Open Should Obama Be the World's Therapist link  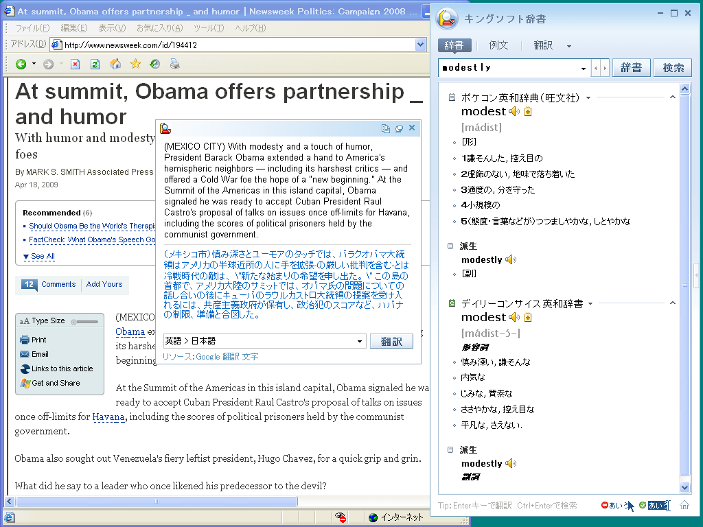(x=92, y=226)
